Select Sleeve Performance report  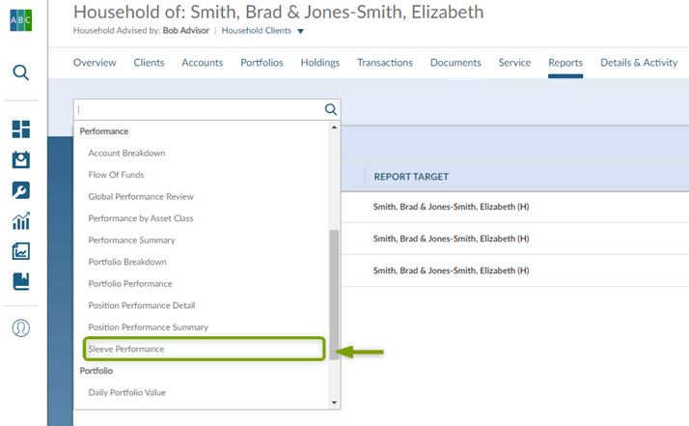pyautogui.click(x=126, y=349)
